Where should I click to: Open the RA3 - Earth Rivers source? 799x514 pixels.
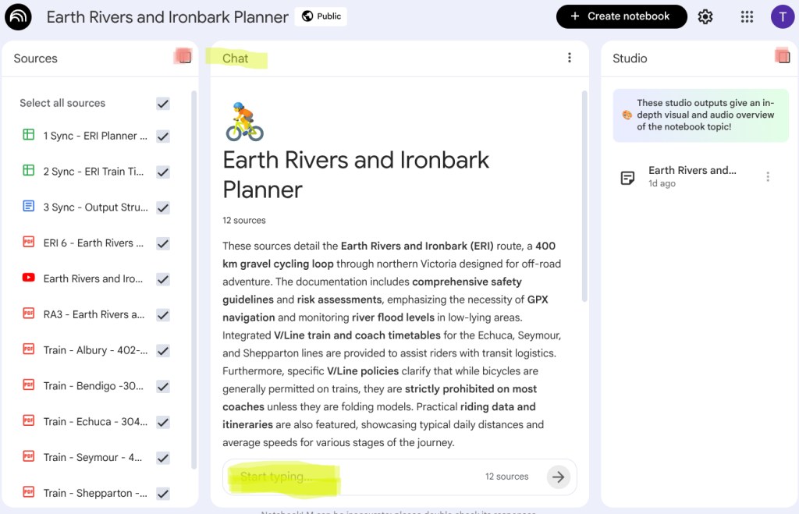click(x=94, y=314)
